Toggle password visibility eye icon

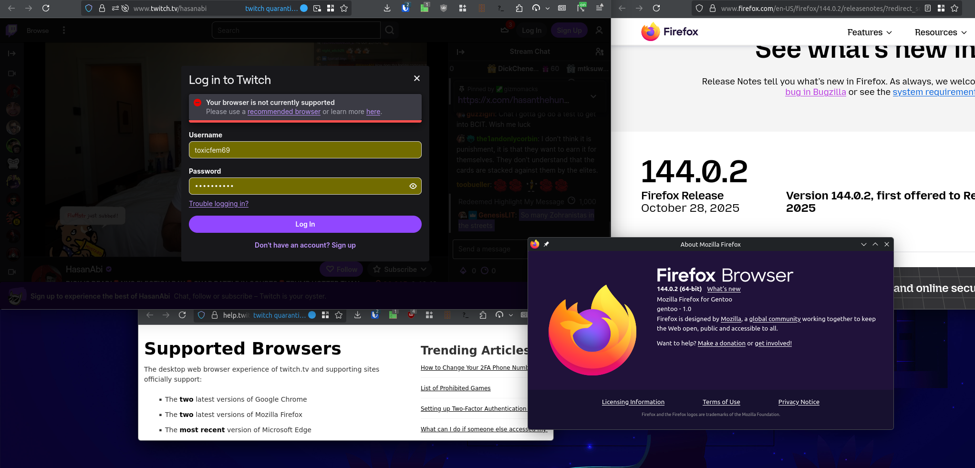coord(413,186)
